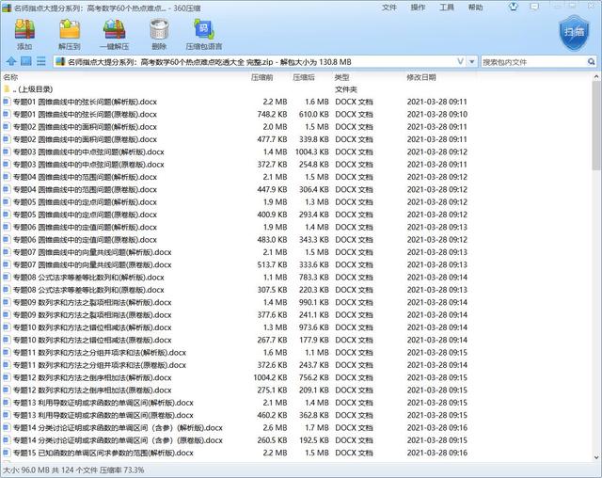Click the 360压缩 app icon in title bar
This screenshot has height=478, width=602.
click(x=7, y=8)
